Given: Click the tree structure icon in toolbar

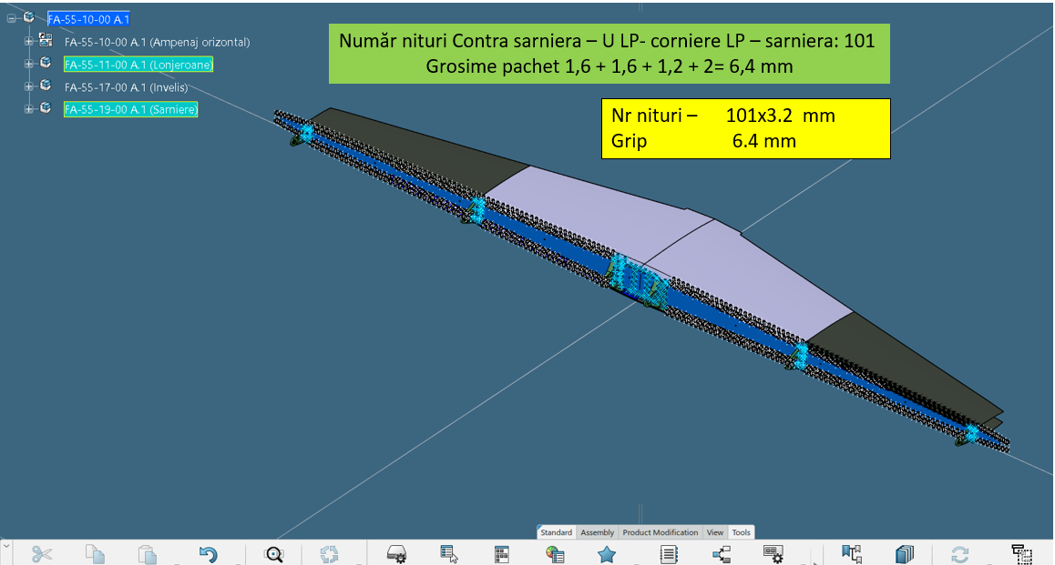Looking at the screenshot, I should 722,553.
